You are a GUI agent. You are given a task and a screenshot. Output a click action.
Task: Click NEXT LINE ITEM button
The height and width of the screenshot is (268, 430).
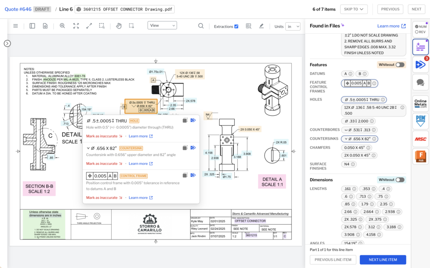[383, 260]
